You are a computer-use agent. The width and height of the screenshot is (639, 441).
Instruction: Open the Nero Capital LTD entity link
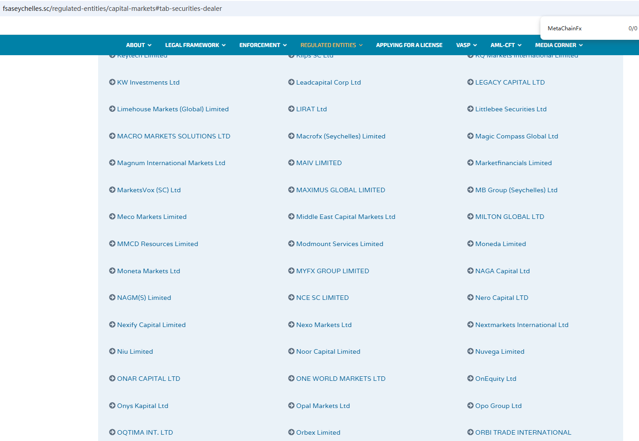(x=502, y=298)
